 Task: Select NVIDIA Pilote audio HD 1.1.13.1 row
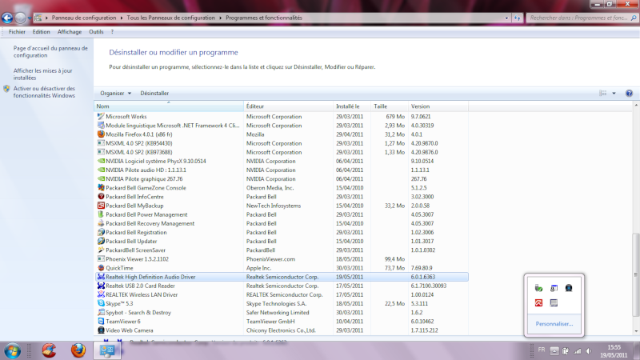tap(282, 170)
